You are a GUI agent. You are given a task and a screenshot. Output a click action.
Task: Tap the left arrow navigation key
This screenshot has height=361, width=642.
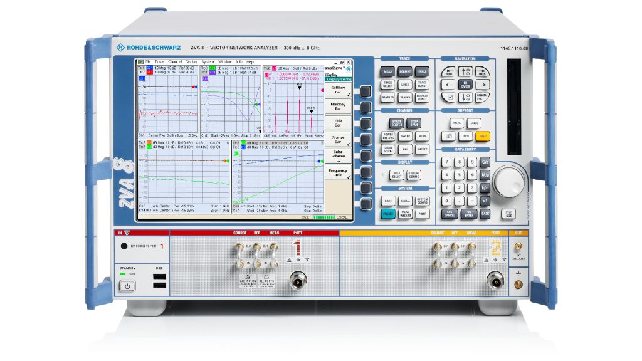pos(448,85)
